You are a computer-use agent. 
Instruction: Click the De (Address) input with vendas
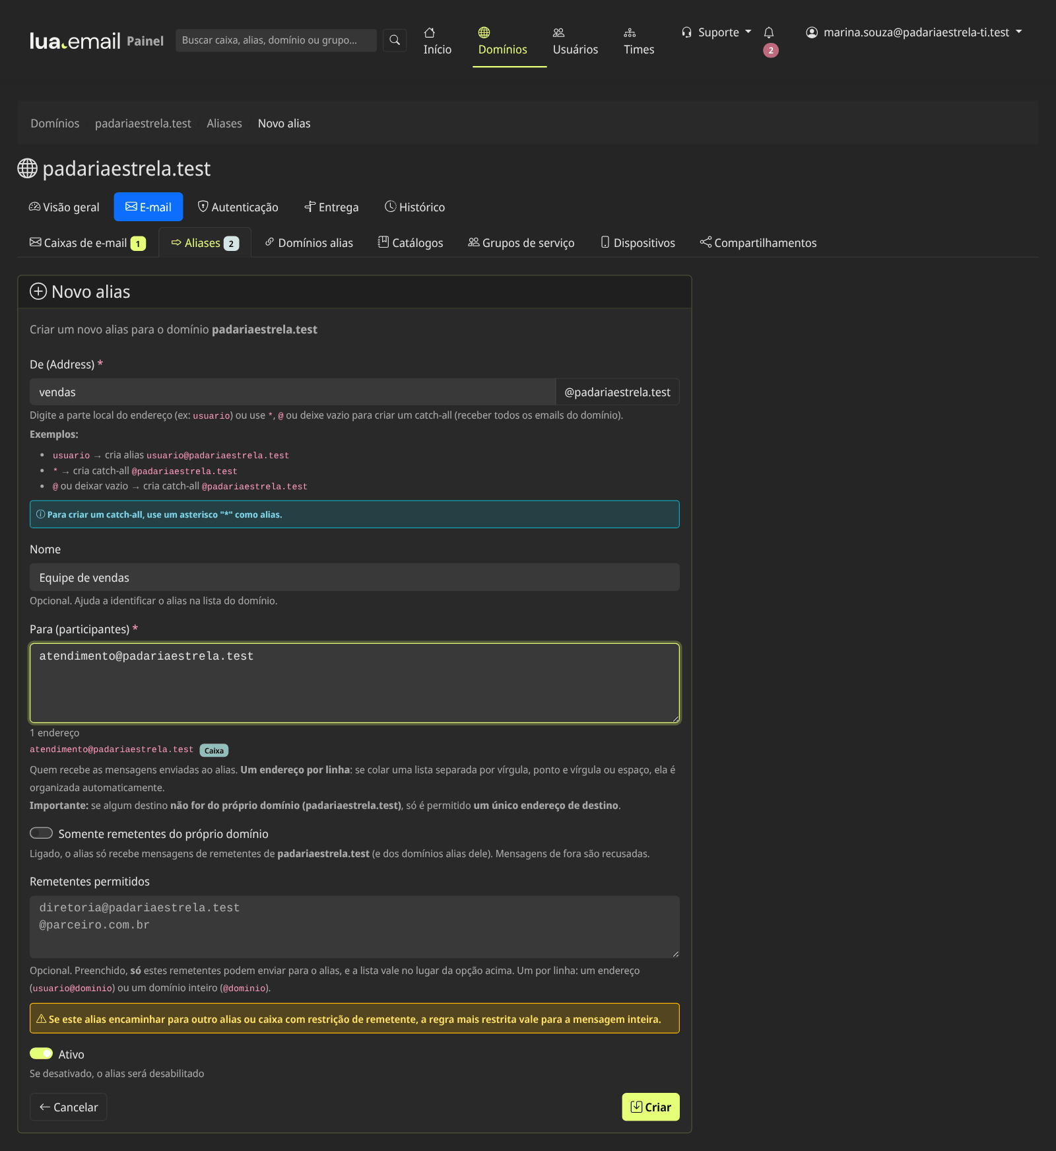click(292, 392)
